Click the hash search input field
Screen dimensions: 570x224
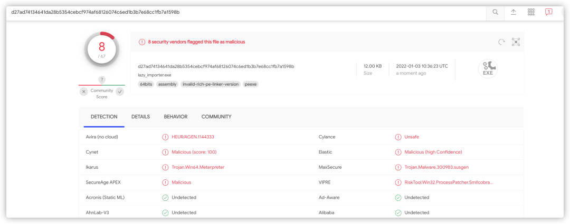247,12
